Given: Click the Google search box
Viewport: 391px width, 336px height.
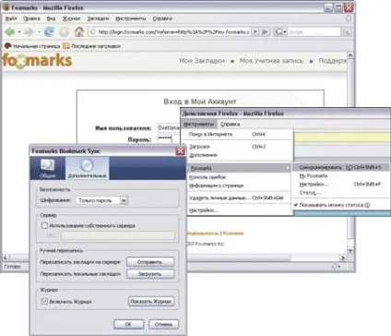Looking at the screenshot, I should pyautogui.click(x=314, y=31).
